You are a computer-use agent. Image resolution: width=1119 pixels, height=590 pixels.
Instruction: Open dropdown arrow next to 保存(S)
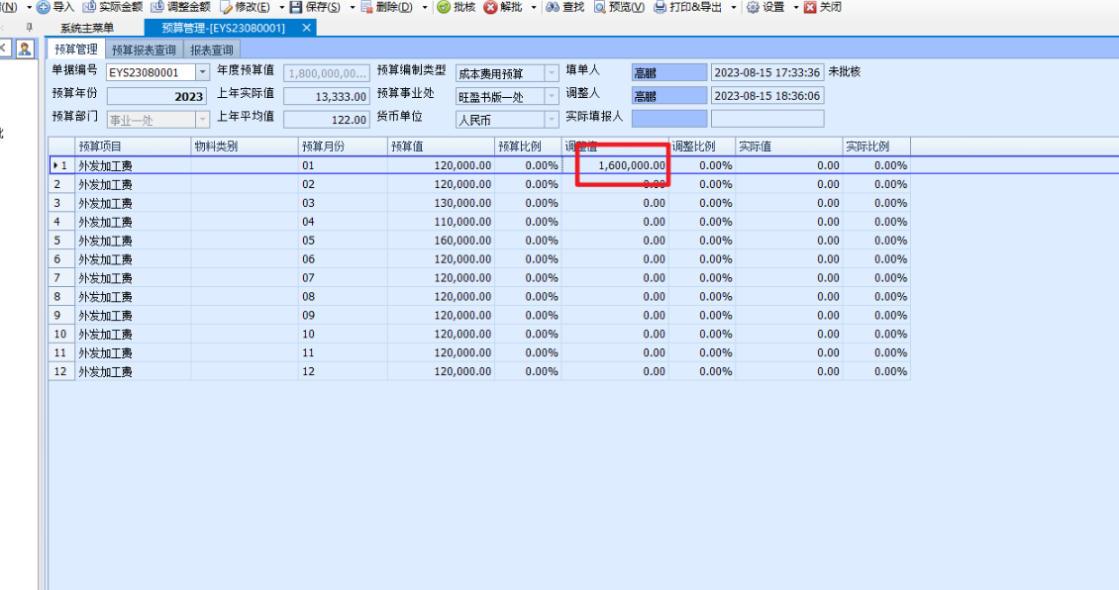pos(352,7)
